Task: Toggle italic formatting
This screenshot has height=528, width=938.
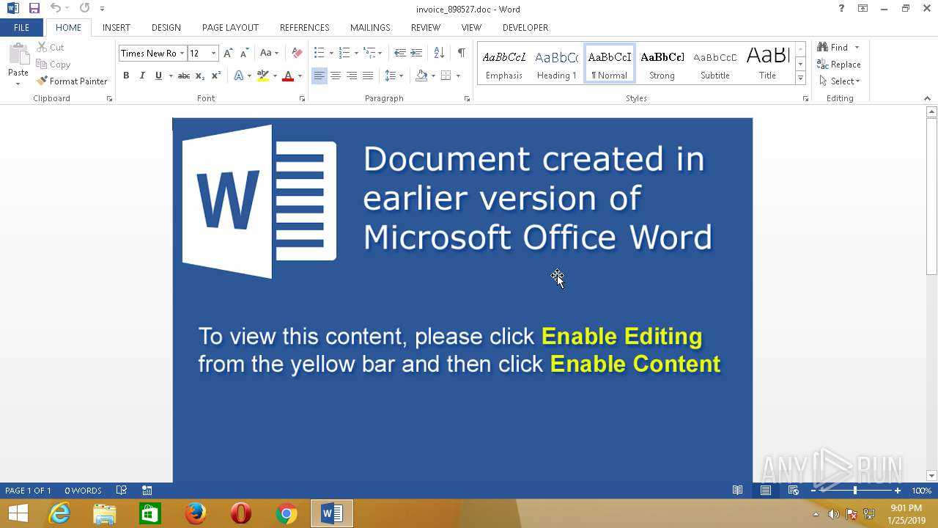Action: 142,76
